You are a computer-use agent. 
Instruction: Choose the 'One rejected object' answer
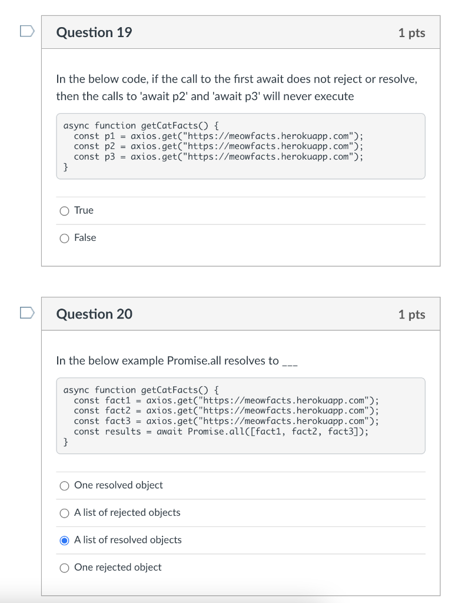[x=65, y=568]
